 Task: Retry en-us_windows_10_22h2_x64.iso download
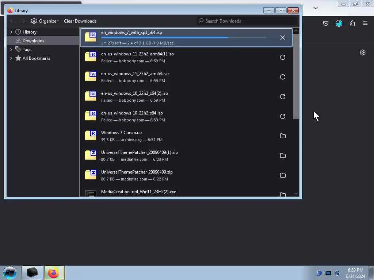pos(283,116)
